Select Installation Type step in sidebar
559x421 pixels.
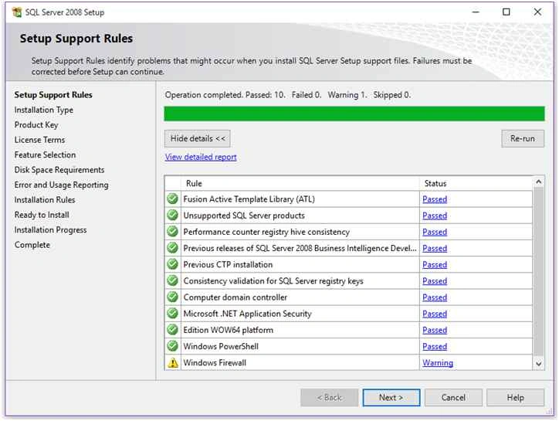coord(44,110)
